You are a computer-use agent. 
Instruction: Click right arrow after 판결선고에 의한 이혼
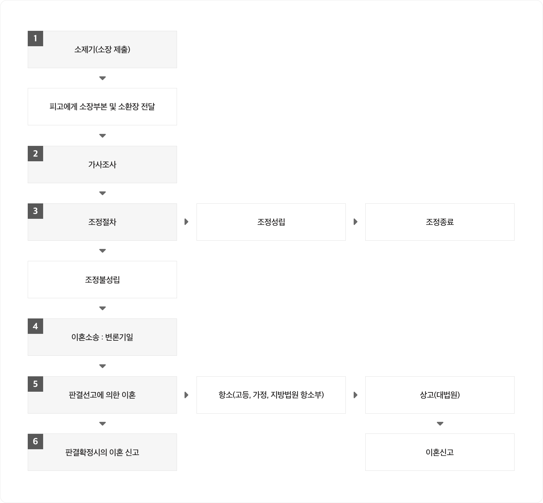(x=187, y=395)
